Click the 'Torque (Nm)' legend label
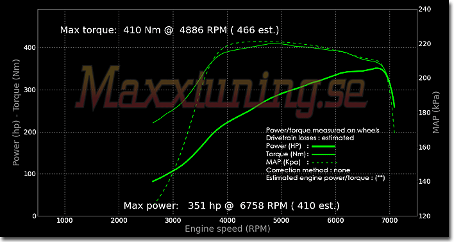The height and width of the screenshot is (242, 454). [x=285, y=154]
